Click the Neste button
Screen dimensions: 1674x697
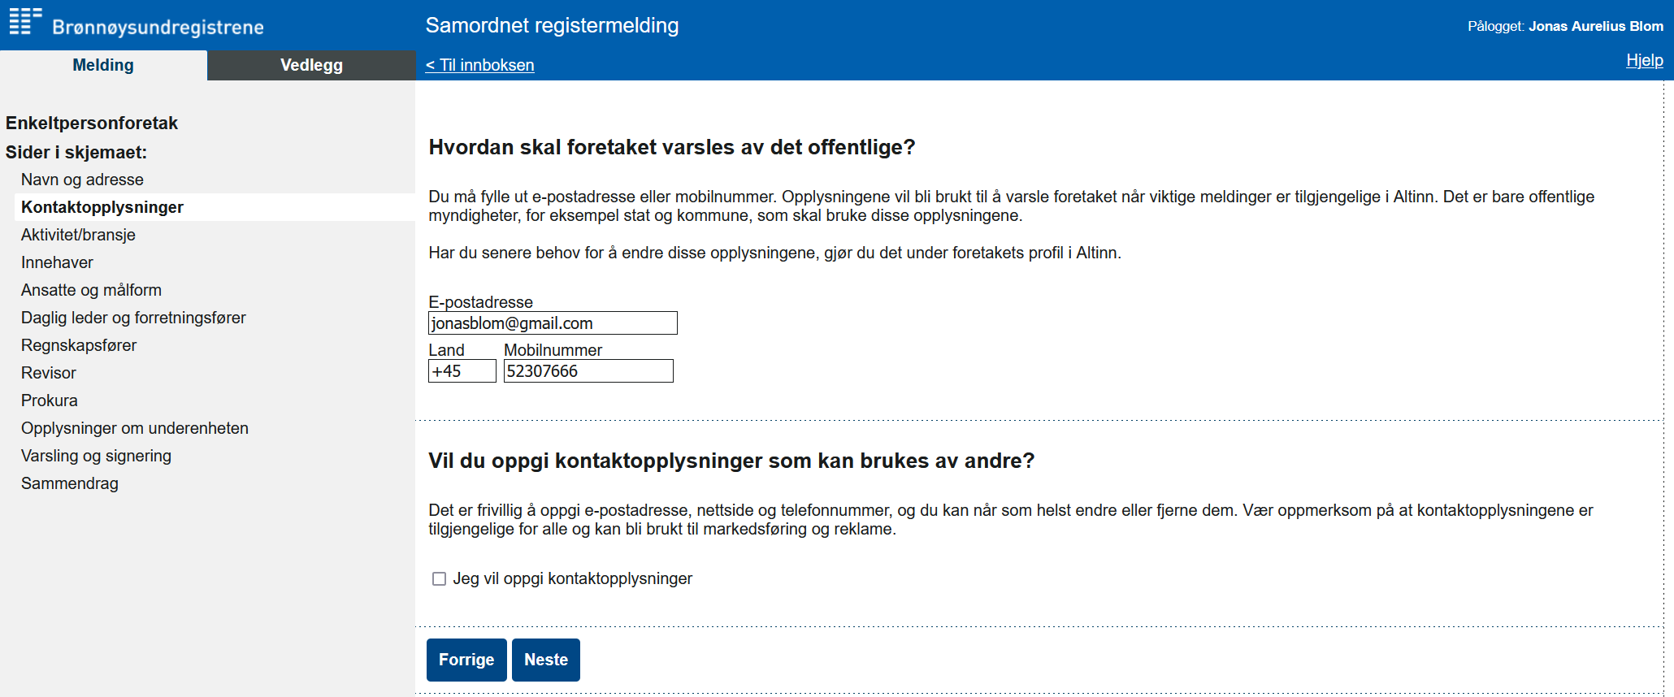pos(546,660)
